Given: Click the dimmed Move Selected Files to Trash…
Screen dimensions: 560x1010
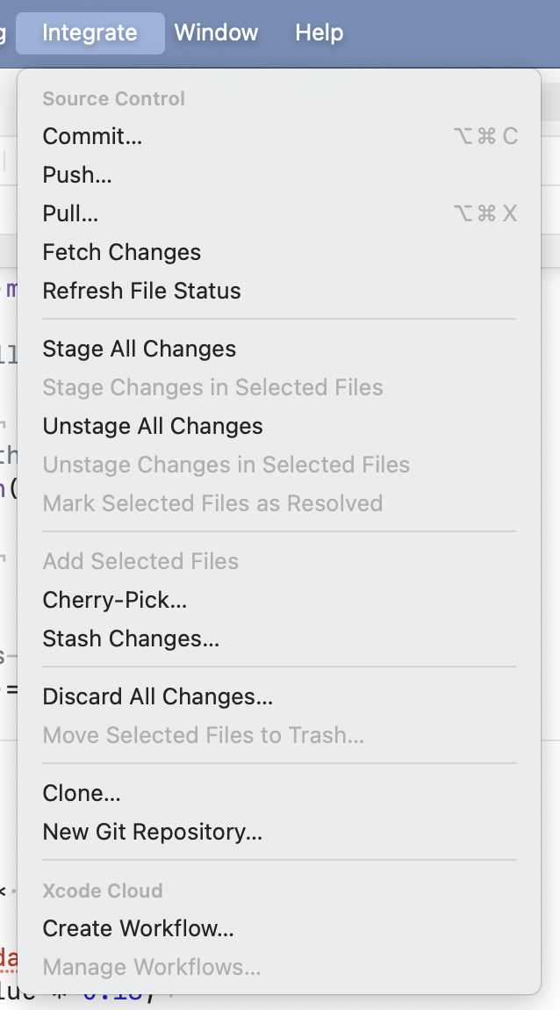Looking at the screenshot, I should [203, 735].
